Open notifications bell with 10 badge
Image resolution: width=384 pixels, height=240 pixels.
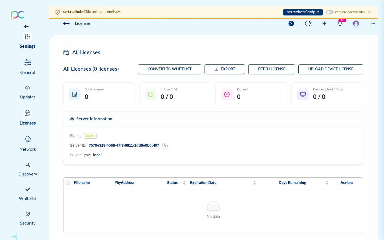point(340,23)
